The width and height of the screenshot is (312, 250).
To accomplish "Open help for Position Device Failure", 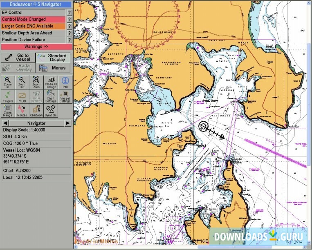I will (69, 40).
